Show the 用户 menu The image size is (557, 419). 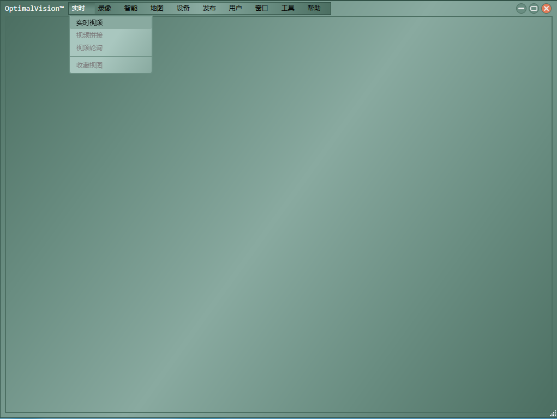pos(236,8)
